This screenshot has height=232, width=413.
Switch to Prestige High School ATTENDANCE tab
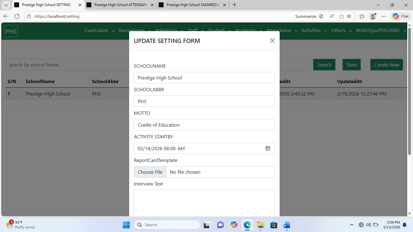point(120,5)
